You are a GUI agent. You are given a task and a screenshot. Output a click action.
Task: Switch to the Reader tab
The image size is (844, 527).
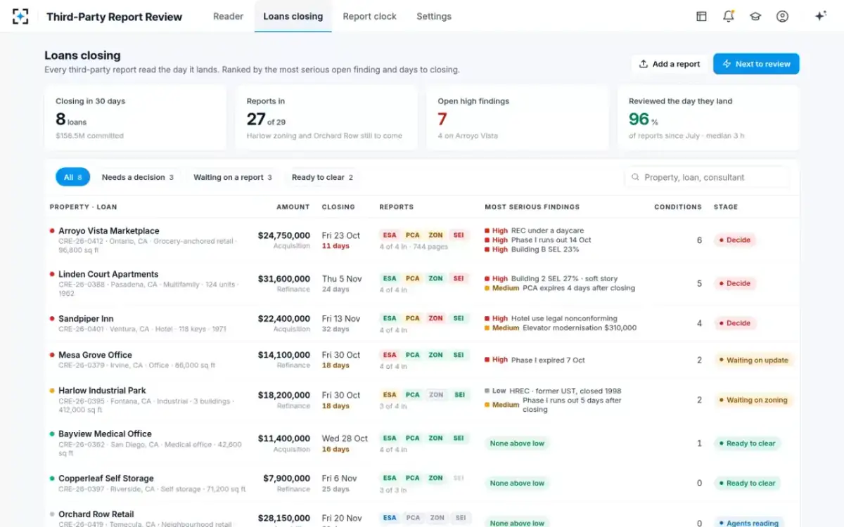click(228, 16)
